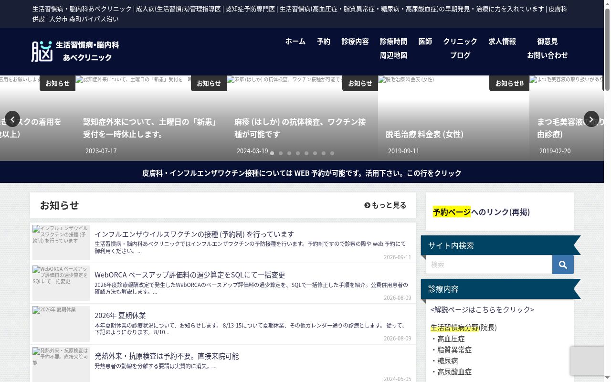Click the WEB予約 announcement banner
The height and width of the screenshot is (382, 611).
click(302, 173)
